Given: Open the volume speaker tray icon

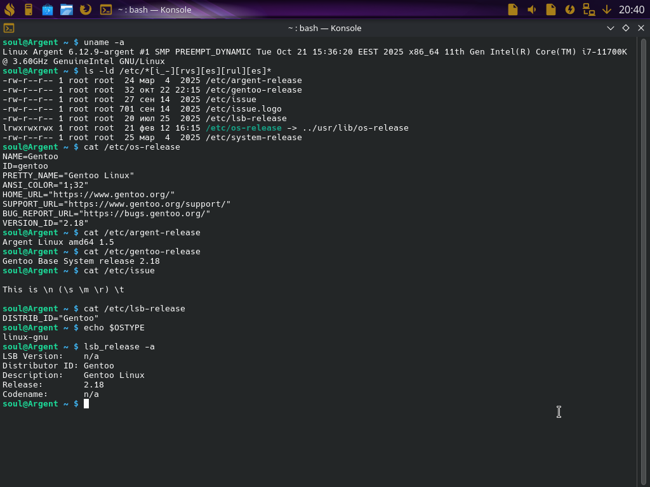Looking at the screenshot, I should click(x=532, y=10).
